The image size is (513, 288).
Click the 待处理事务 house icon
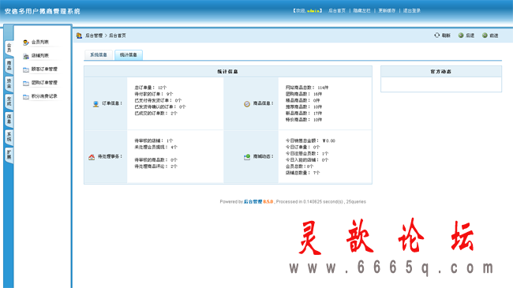92,157
